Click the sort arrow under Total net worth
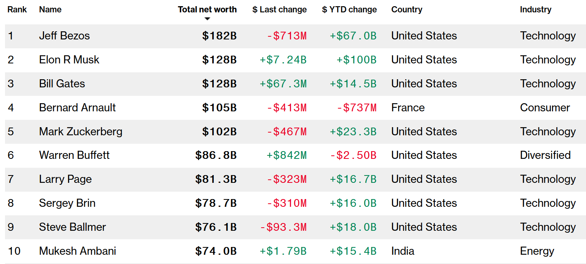 point(207,19)
